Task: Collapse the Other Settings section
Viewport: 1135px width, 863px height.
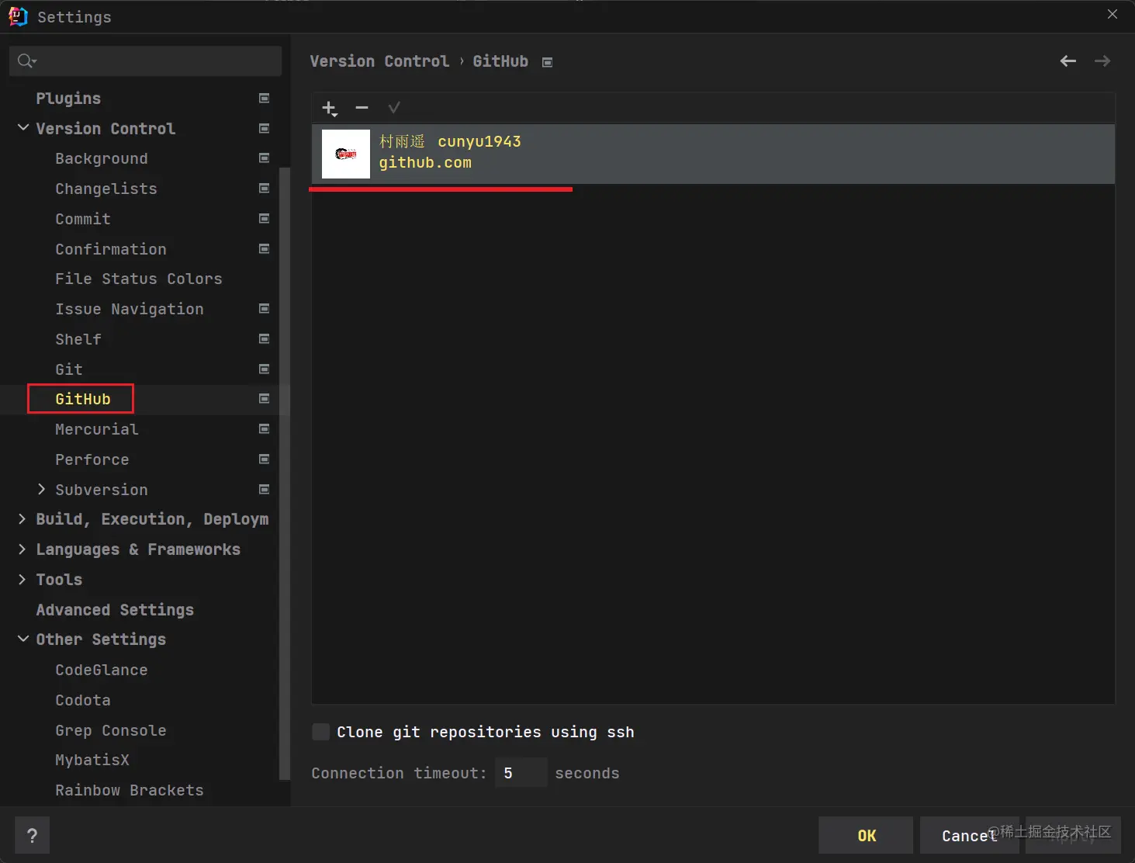Action: 23,639
